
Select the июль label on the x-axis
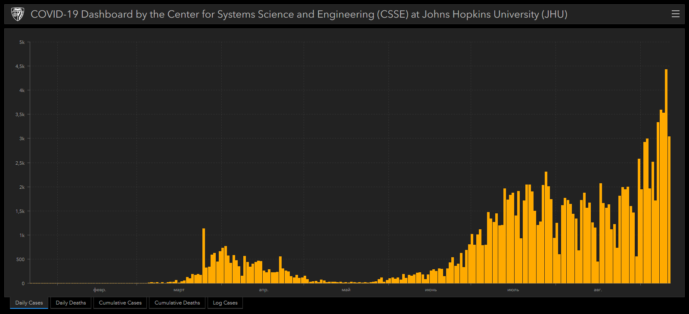tap(513, 290)
